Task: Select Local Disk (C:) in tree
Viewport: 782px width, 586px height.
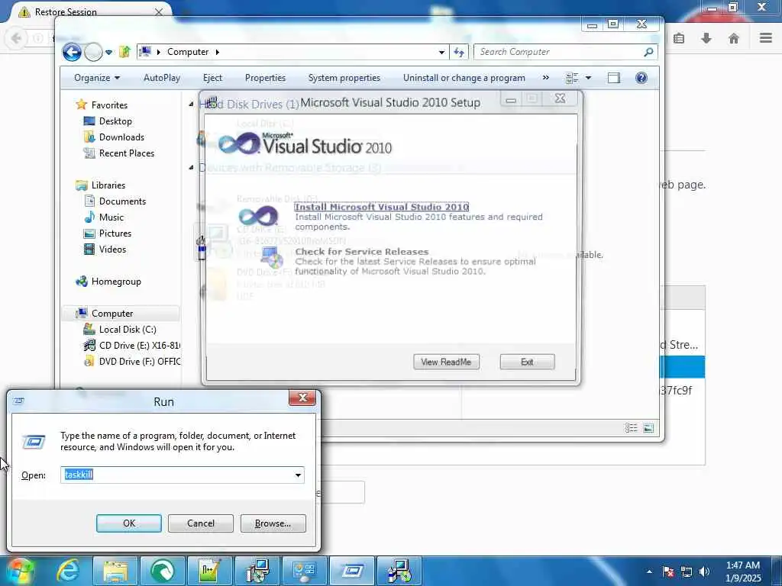Action: pyautogui.click(x=128, y=330)
